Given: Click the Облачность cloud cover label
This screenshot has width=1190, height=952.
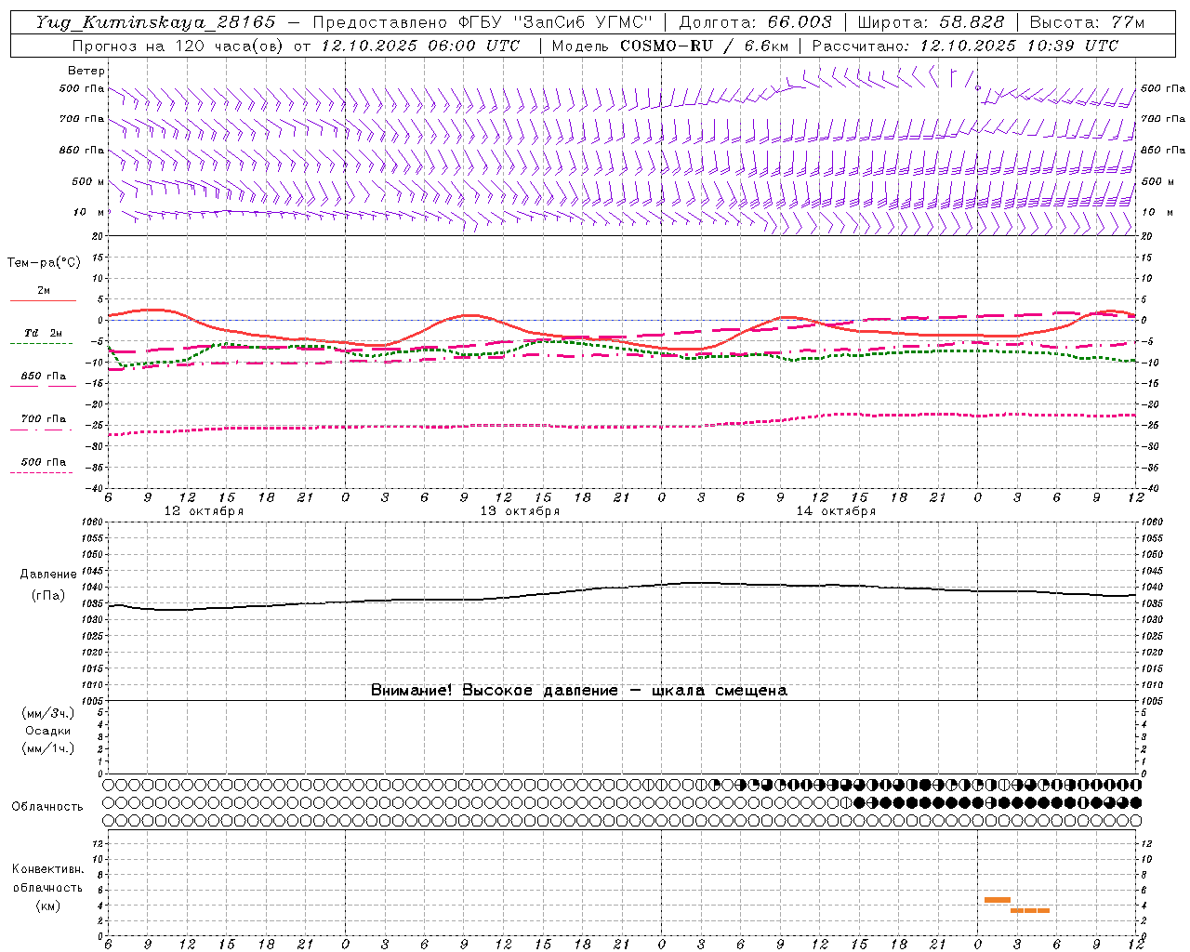Looking at the screenshot, I should point(47,806).
